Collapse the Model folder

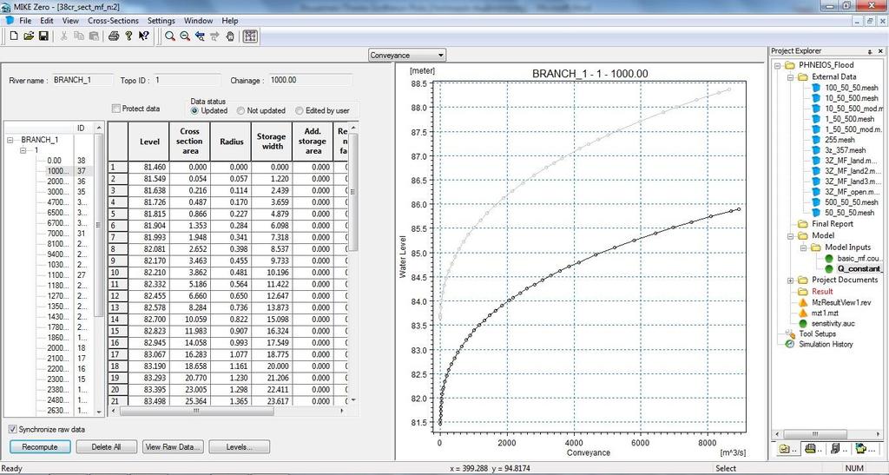pos(790,235)
